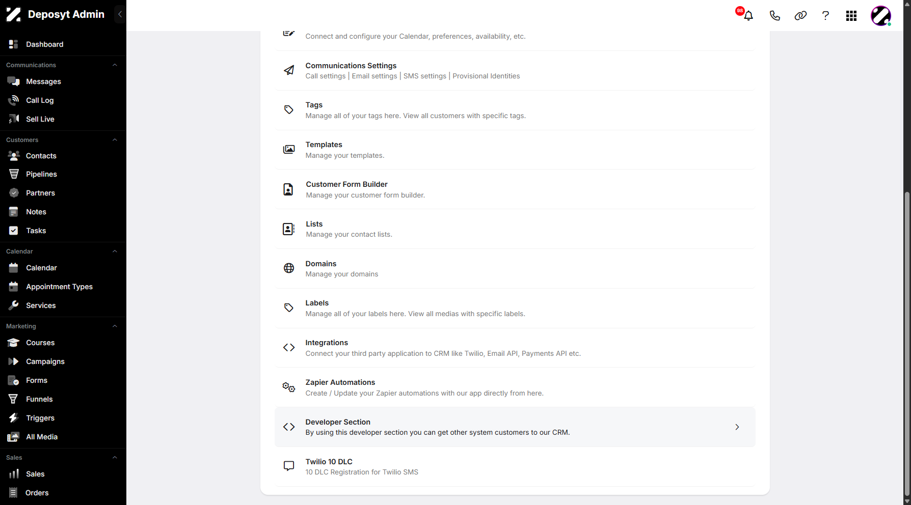Click the Messages sidebar icon
Image resolution: width=911 pixels, height=505 pixels.
click(x=14, y=81)
